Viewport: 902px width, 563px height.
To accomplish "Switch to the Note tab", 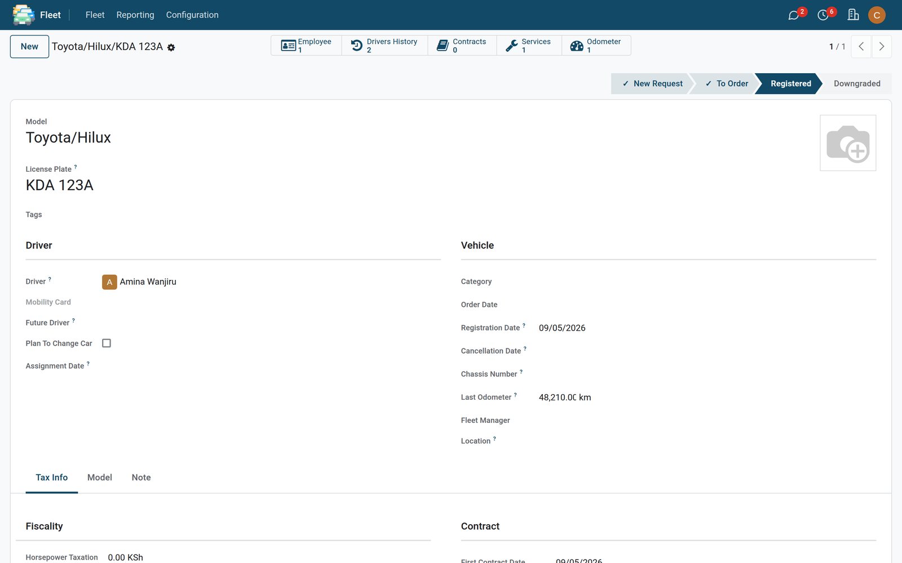I will (x=141, y=477).
